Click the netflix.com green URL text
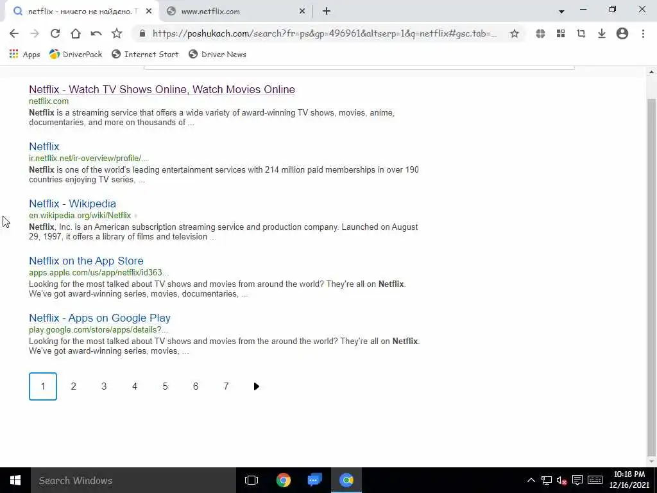657x493 pixels. (49, 101)
